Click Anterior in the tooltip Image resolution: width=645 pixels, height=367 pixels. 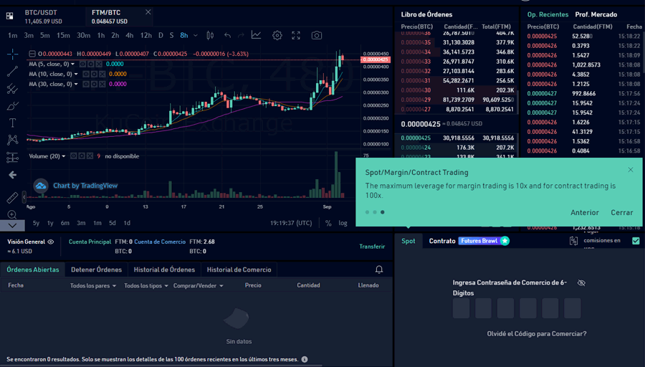coord(585,213)
